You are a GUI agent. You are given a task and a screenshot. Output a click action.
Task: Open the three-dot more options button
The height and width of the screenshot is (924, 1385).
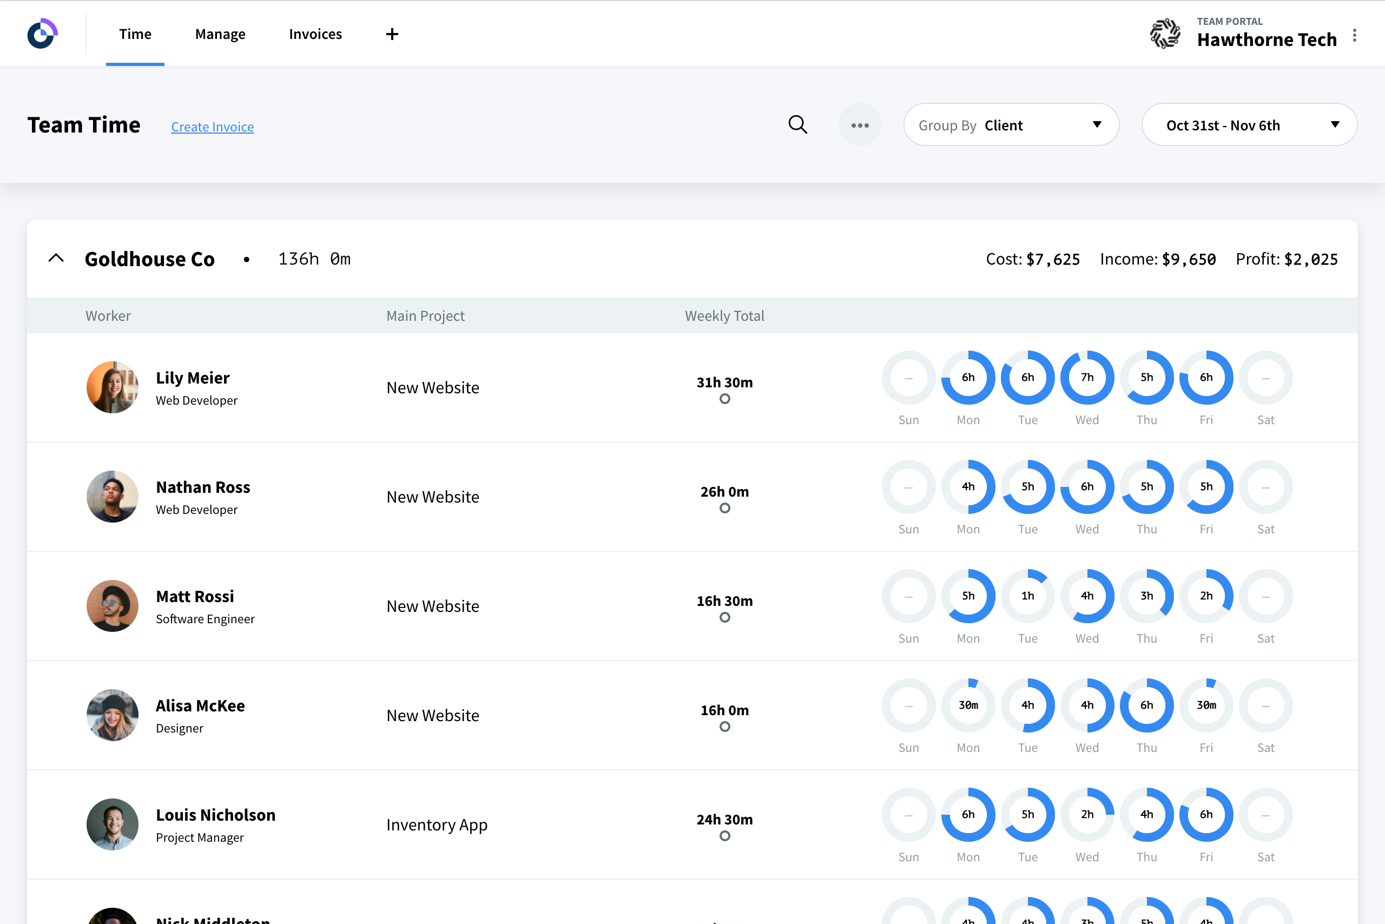pos(860,125)
